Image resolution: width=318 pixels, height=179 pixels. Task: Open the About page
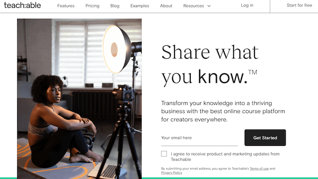click(x=166, y=6)
